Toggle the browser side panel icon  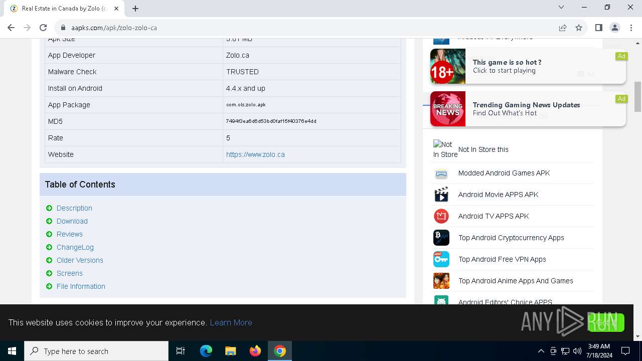[x=598, y=28]
